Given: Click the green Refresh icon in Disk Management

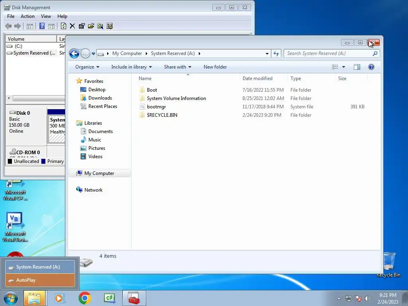Looking at the screenshot, I should [x=63, y=26].
